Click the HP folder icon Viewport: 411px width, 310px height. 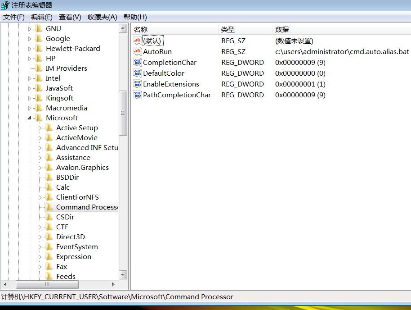click(39, 58)
